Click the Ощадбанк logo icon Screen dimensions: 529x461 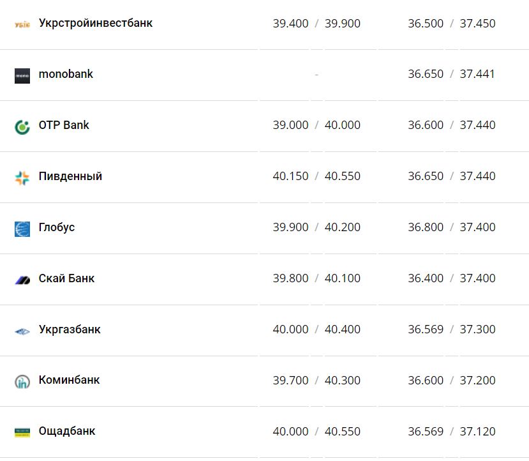[x=22, y=432]
